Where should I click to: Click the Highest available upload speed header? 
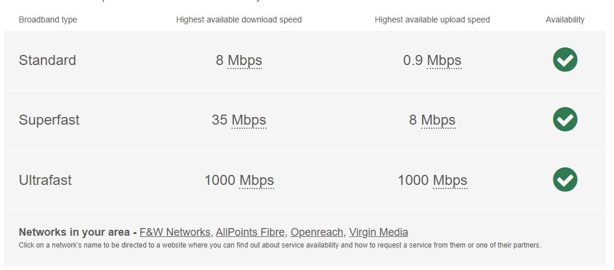pos(432,19)
